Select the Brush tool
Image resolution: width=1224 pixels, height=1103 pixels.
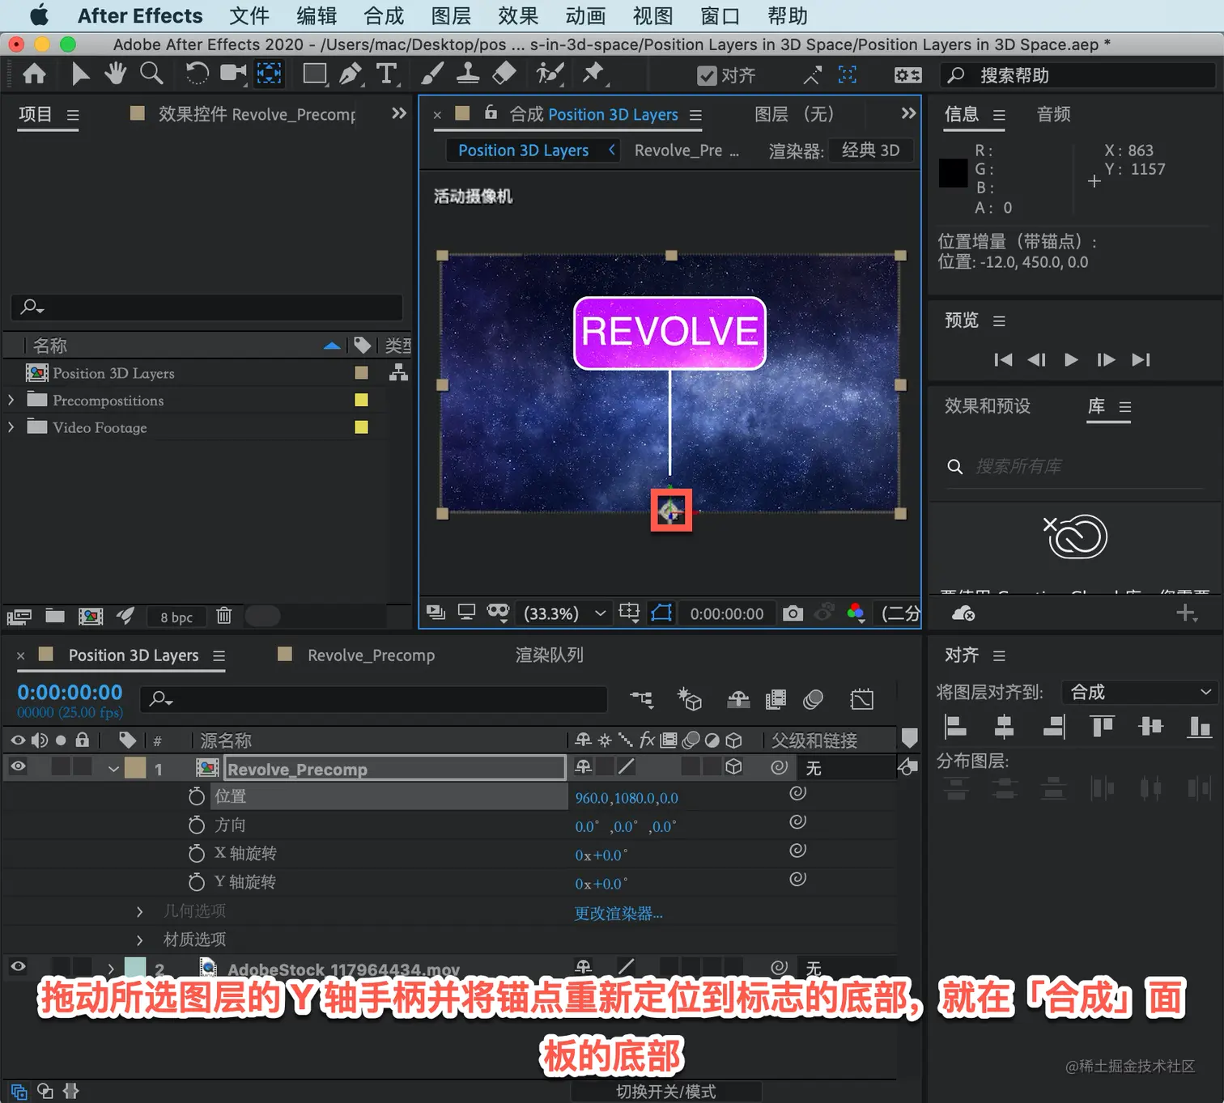[x=431, y=74]
